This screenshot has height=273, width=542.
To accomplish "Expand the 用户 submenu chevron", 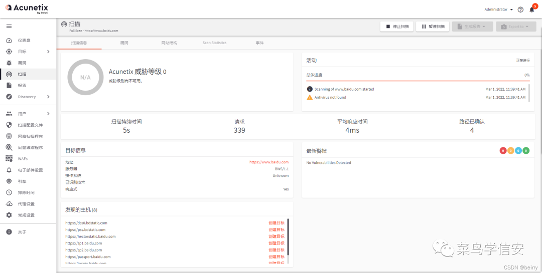I will click(48, 114).
